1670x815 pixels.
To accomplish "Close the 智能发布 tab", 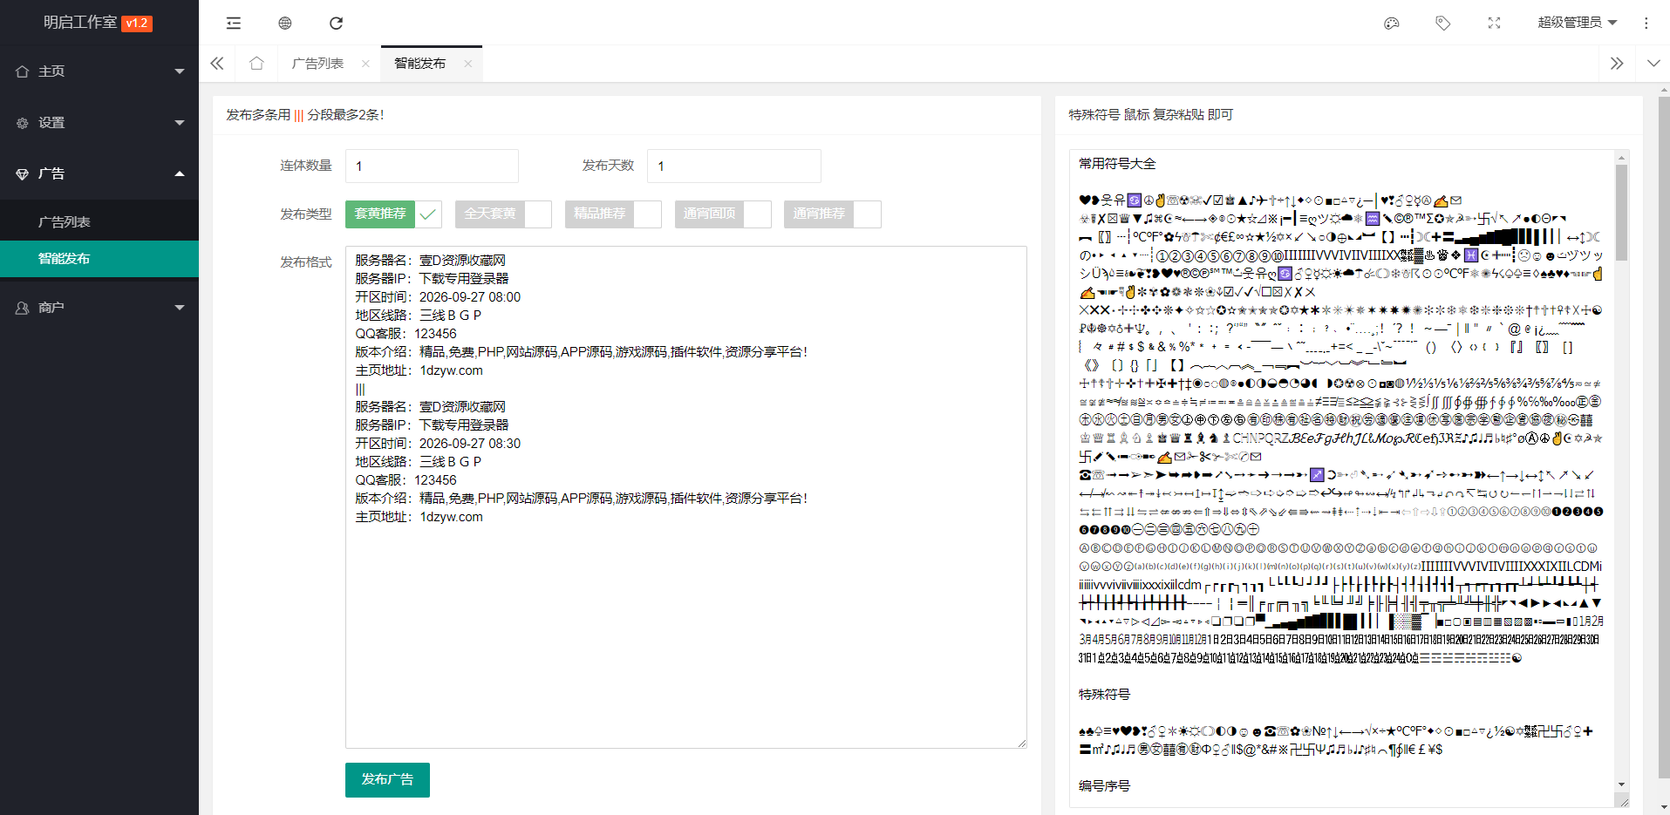I will [468, 63].
